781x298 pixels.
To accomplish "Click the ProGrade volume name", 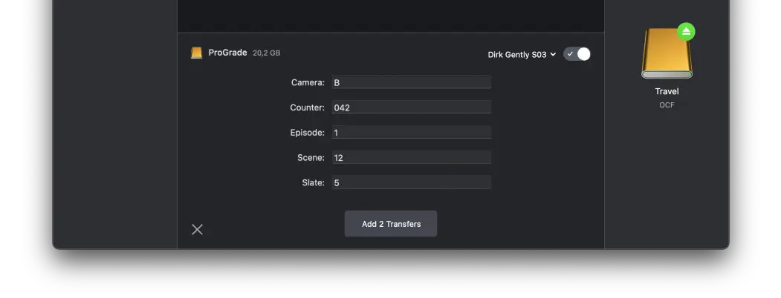I will pyautogui.click(x=227, y=53).
